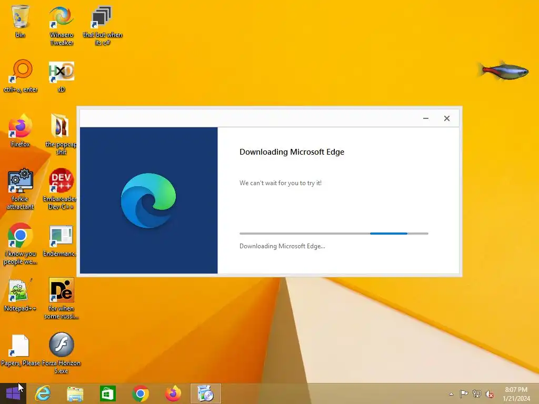Open the clock showing 8:07 PM
This screenshot has width=539, height=404.
pyautogui.click(x=516, y=394)
